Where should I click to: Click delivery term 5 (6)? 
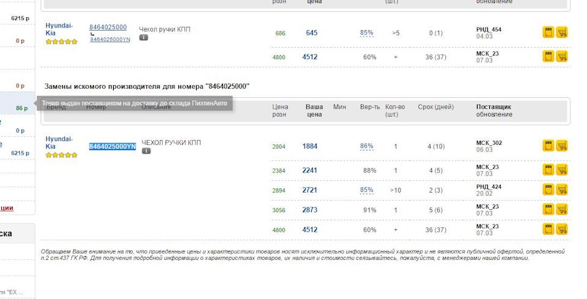pyautogui.click(x=436, y=210)
